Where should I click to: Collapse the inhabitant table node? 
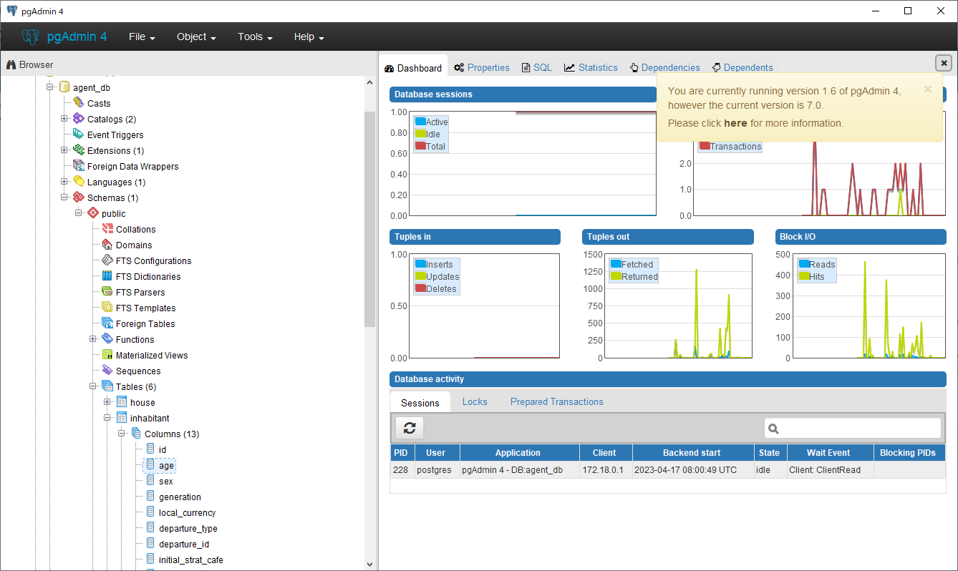click(107, 418)
